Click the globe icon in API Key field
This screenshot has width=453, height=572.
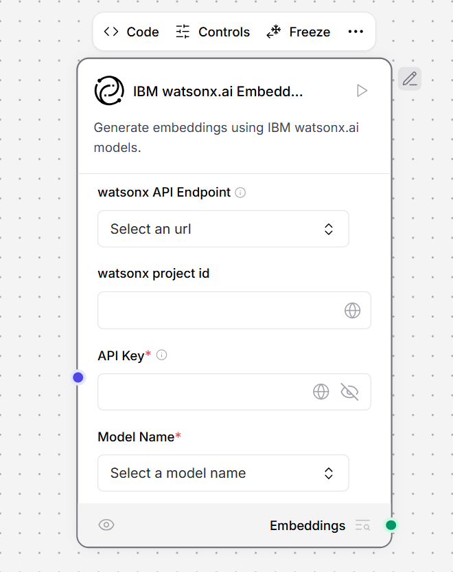[x=321, y=391]
